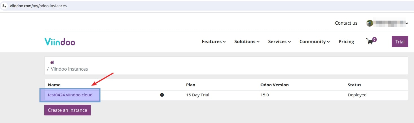The height and width of the screenshot is (123, 414).
Task: Open the shopping cart icon
Action: click(369, 42)
